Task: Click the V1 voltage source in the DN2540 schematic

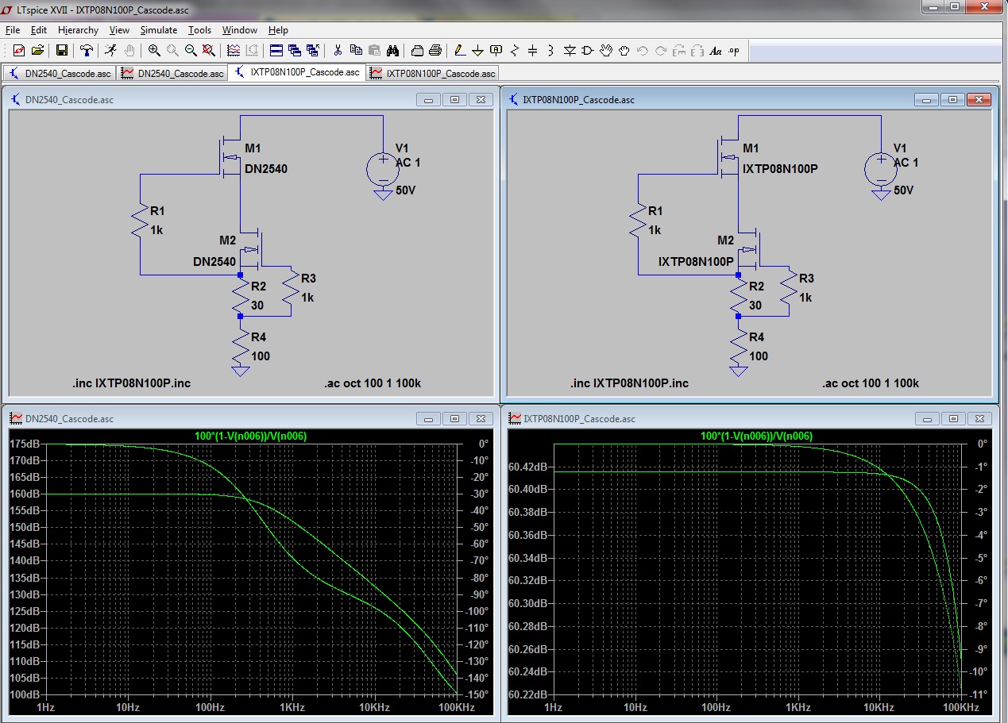Action: pos(383,168)
